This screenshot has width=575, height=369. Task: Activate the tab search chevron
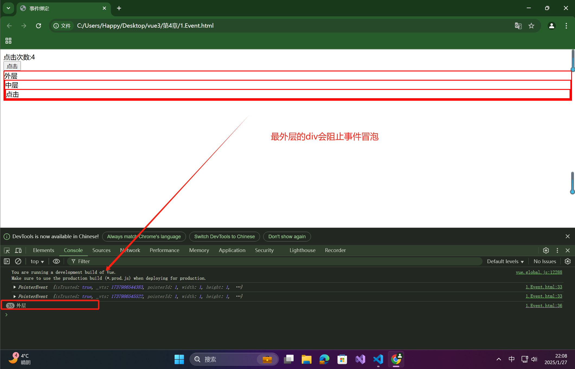click(8, 8)
